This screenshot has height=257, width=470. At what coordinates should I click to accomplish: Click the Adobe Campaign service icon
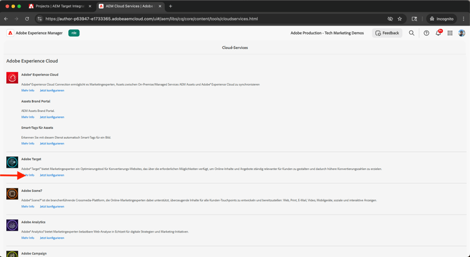click(13, 254)
